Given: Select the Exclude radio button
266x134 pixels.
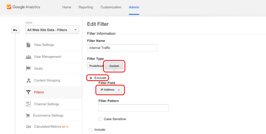Looking at the screenshot, I should [91, 78].
